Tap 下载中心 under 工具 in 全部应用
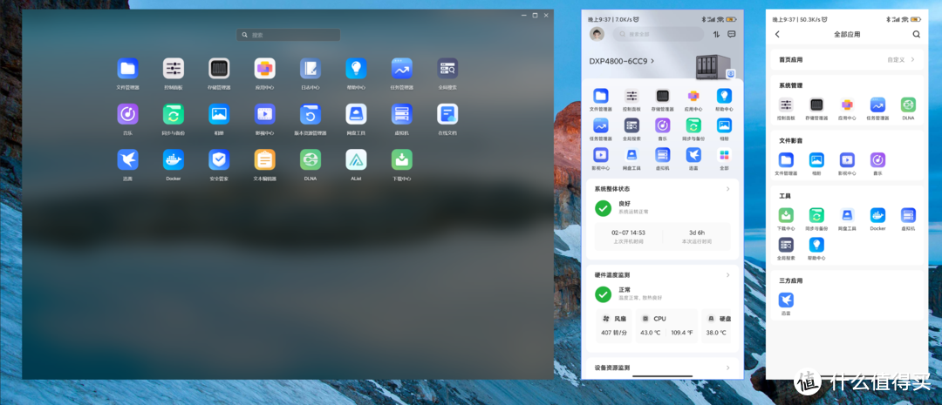Screen dimensions: 942x405 (786, 215)
